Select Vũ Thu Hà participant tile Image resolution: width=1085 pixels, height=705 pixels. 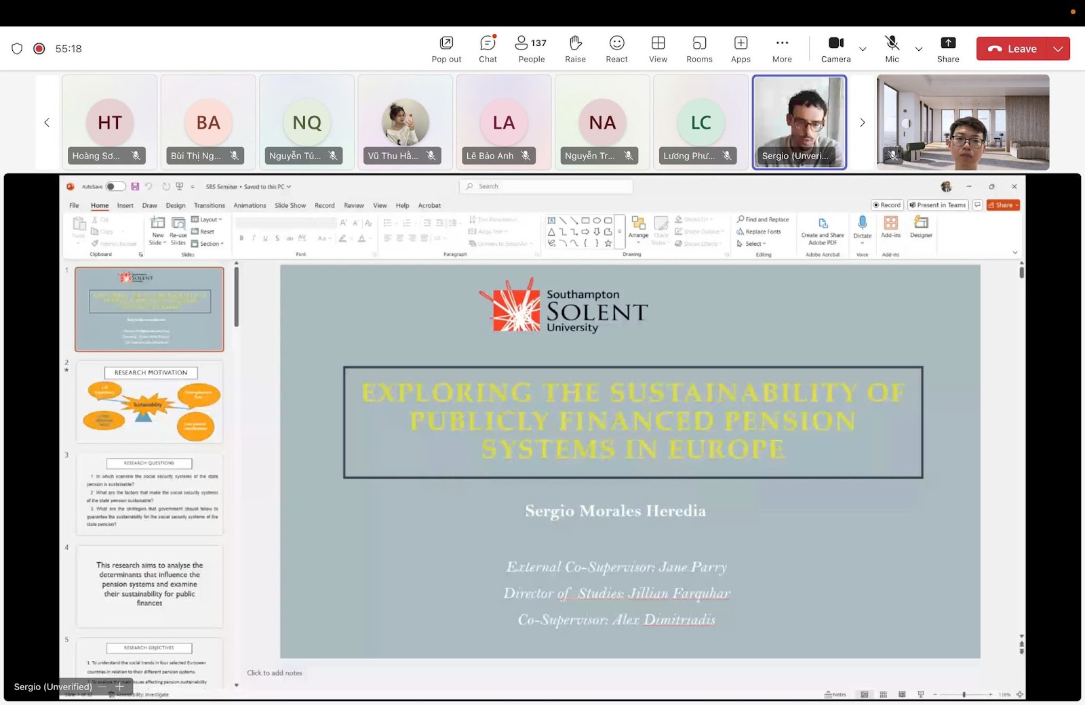pos(406,122)
